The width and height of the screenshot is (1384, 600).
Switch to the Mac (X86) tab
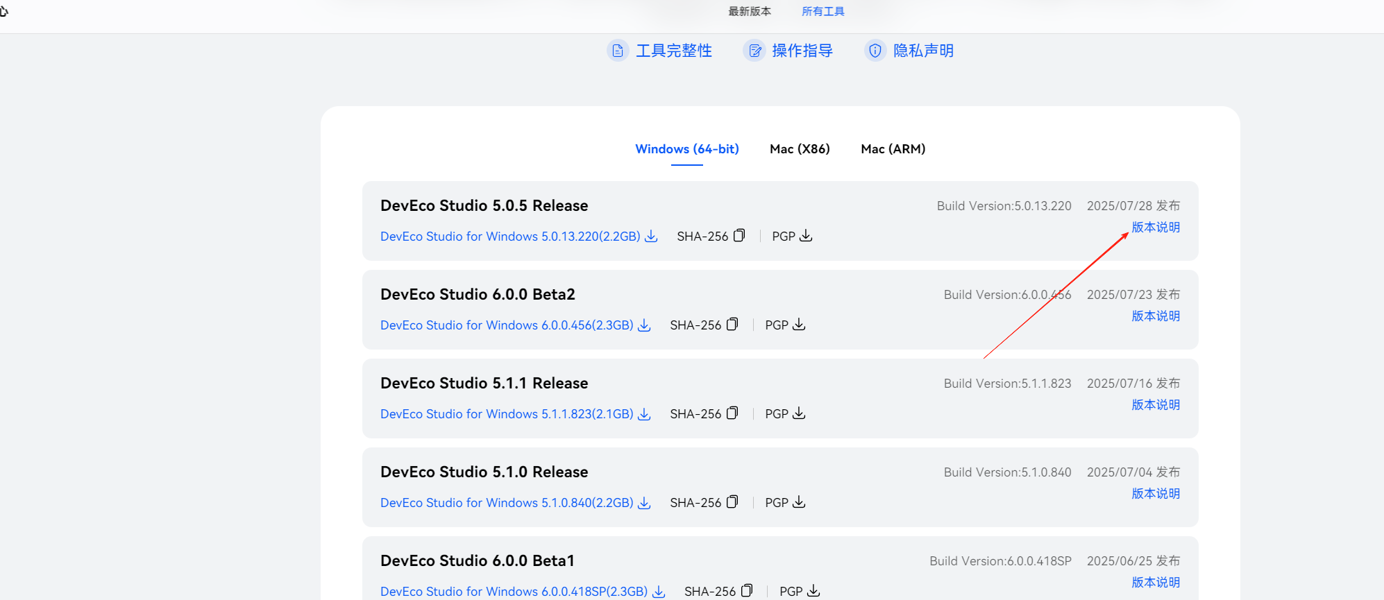coord(800,149)
